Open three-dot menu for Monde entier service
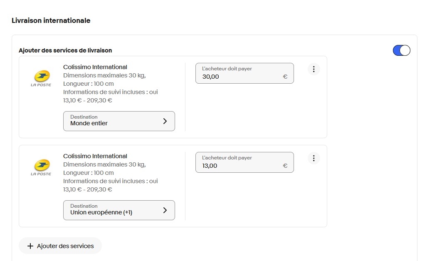 pos(314,69)
